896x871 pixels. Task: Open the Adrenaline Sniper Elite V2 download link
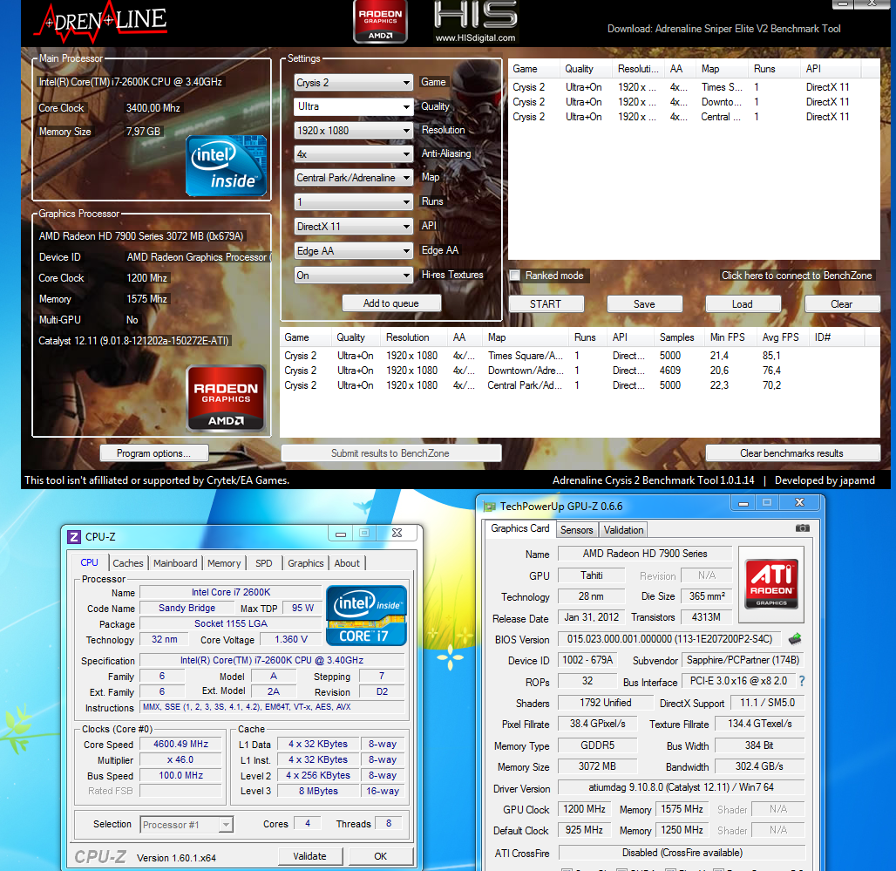coord(724,29)
